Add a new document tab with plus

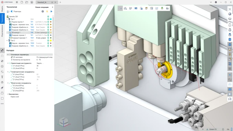tap(60, 2)
